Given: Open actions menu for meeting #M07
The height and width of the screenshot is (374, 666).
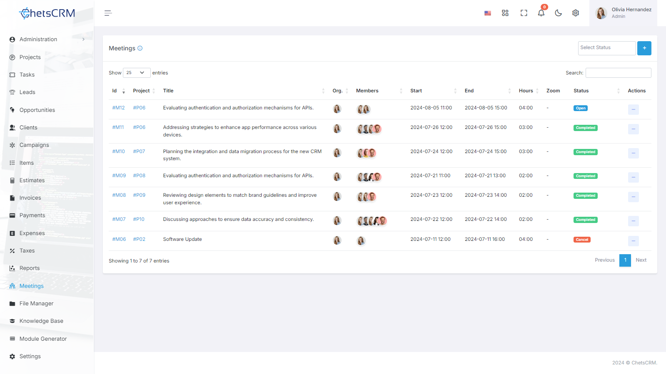Looking at the screenshot, I should click(633, 221).
